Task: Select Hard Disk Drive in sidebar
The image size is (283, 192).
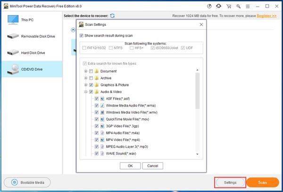Action: click(x=32, y=53)
